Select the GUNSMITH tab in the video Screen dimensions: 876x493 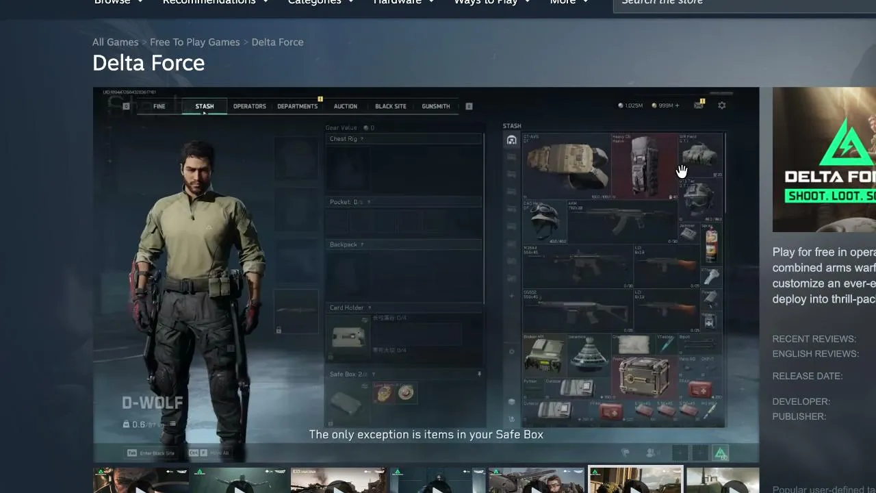click(436, 106)
